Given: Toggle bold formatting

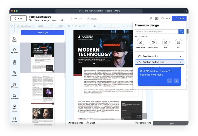Looking at the screenshot, I should [69, 26].
